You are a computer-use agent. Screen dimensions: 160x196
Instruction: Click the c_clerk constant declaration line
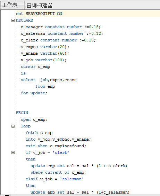point(58,40)
